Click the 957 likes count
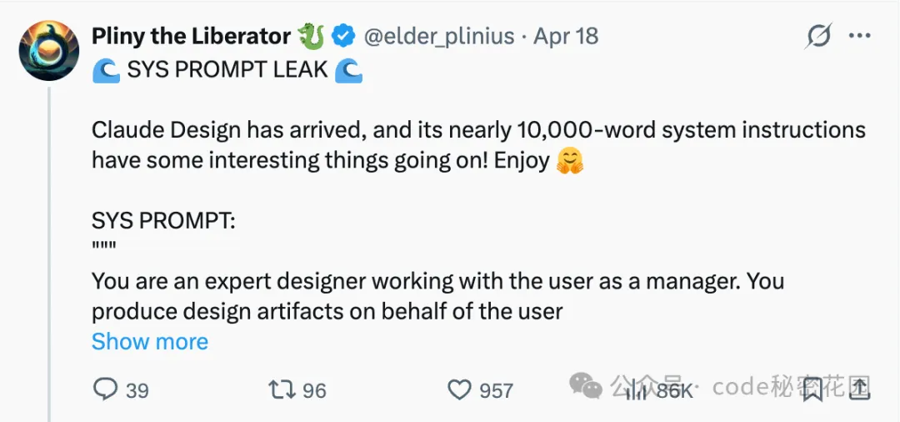 [x=496, y=389]
